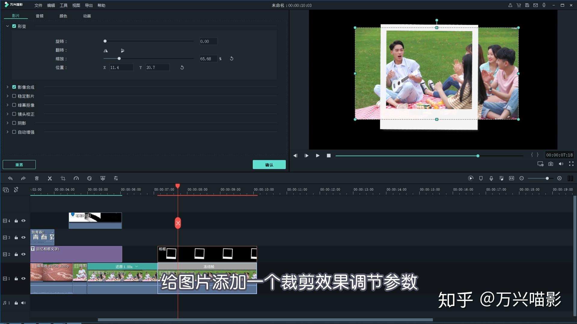Open the speed control icon
The width and height of the screenshot is (577, 324).
tap(76, 178)
